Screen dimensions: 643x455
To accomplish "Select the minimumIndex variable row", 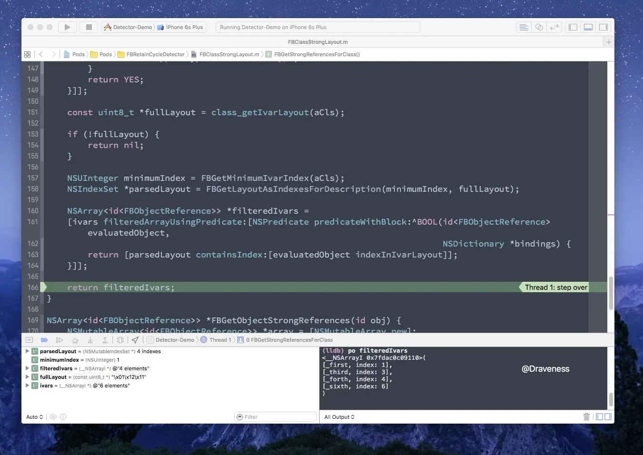I will point(170,360).
